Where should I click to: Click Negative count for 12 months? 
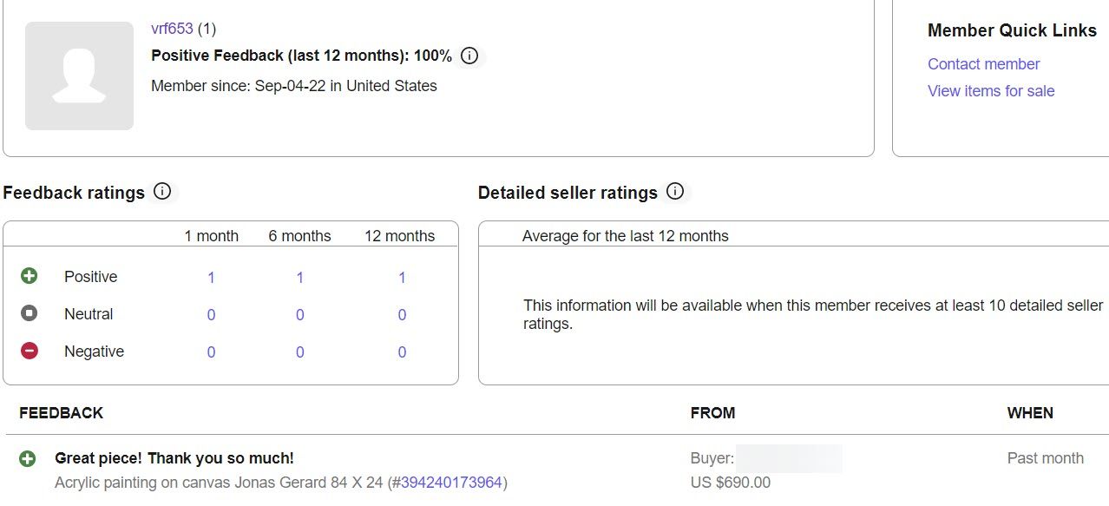pyautogui.click(x=402, y=352)
